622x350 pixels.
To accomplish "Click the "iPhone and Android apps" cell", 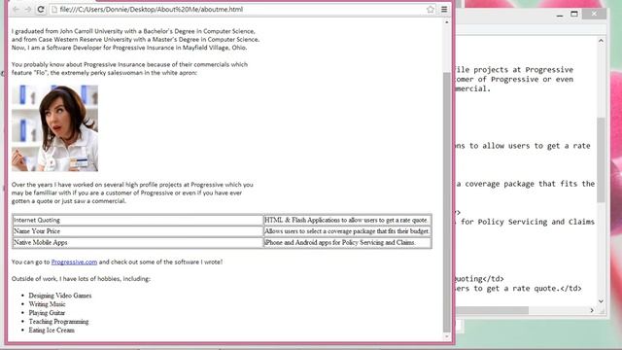I will coord(348,242).
